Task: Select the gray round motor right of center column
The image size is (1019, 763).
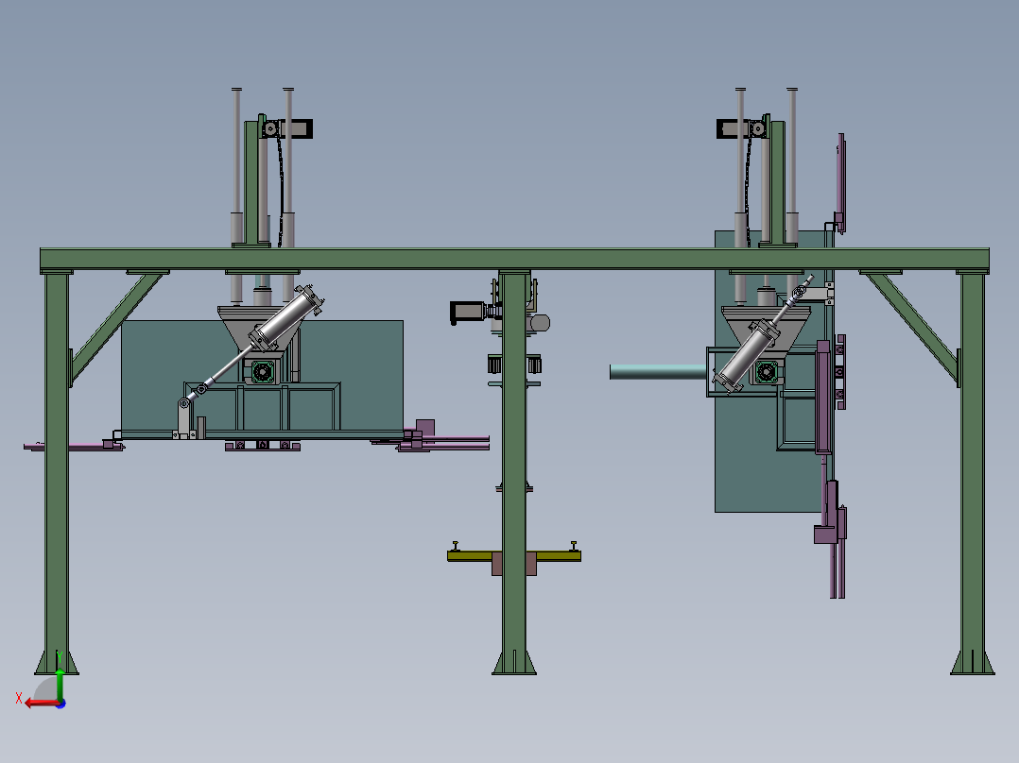Action: pos(540,322)
